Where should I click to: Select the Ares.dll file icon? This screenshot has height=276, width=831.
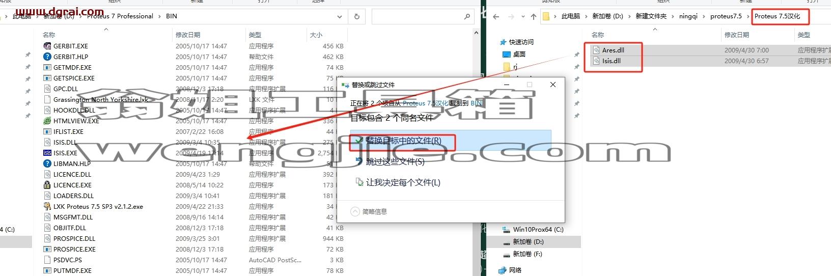coord(596,50)
